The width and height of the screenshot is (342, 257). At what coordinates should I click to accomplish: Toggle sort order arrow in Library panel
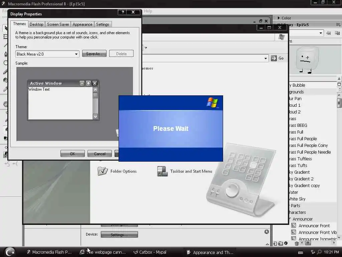point(339,78)
